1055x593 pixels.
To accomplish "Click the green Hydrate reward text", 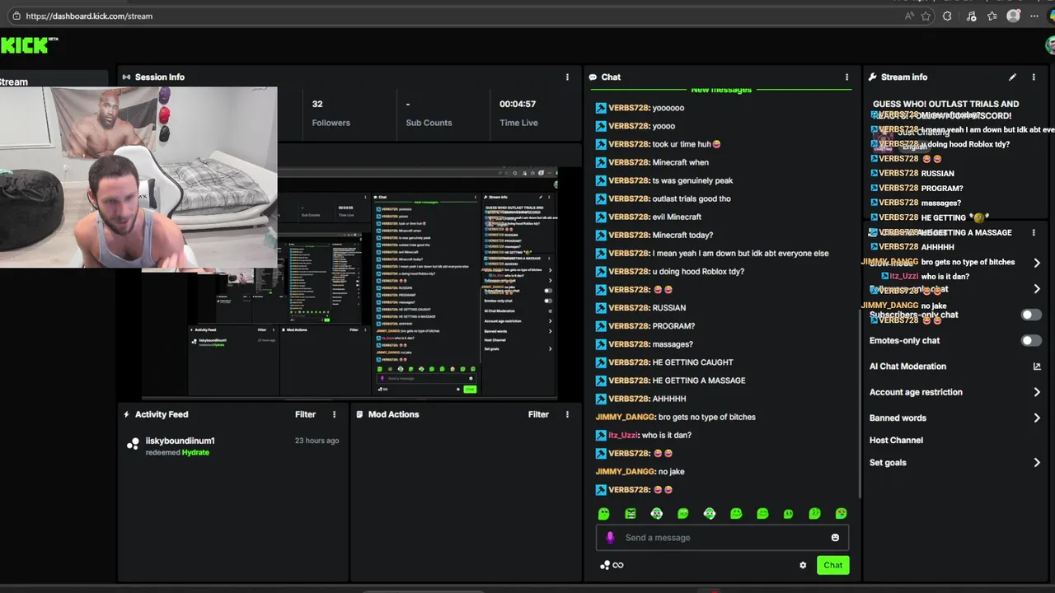I will [195, 452].
